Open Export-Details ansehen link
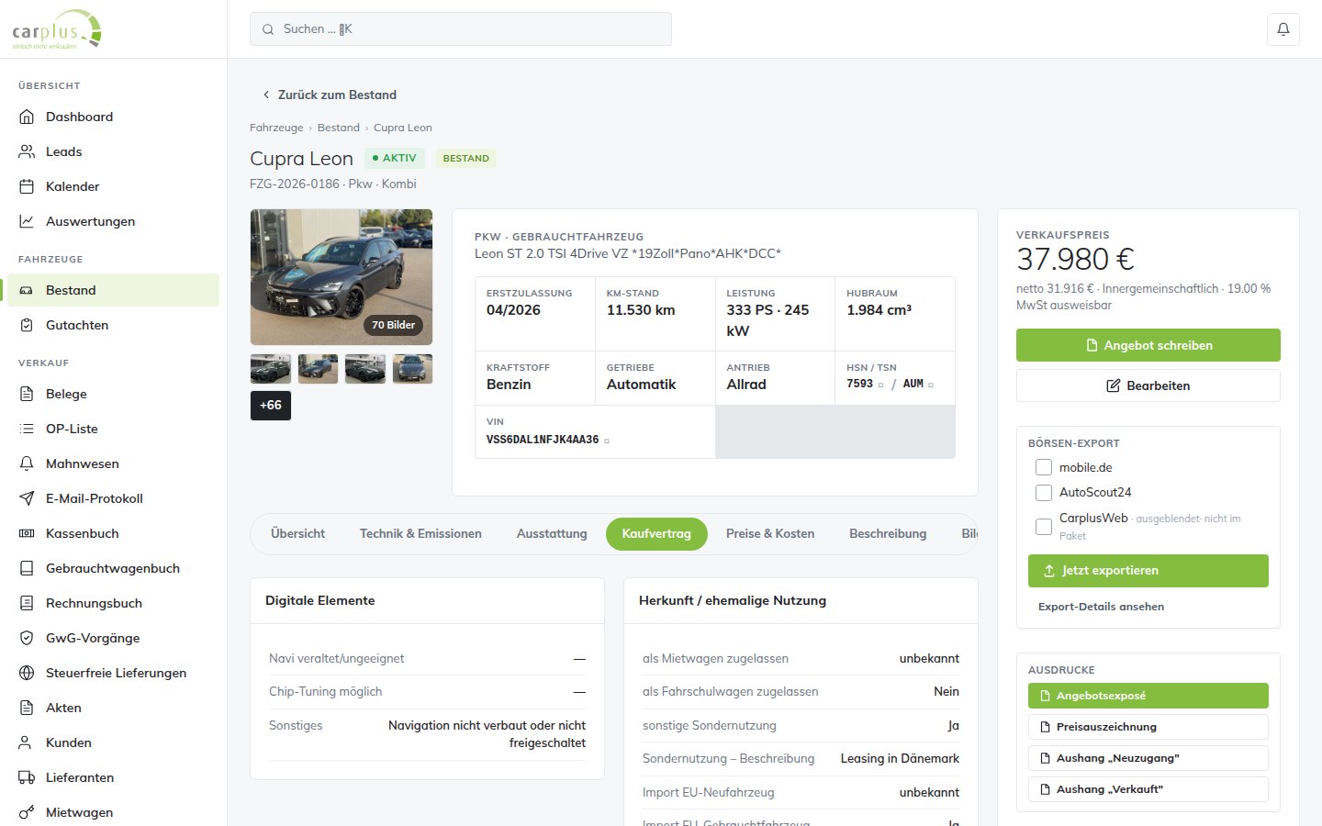 pos(1101,607)
